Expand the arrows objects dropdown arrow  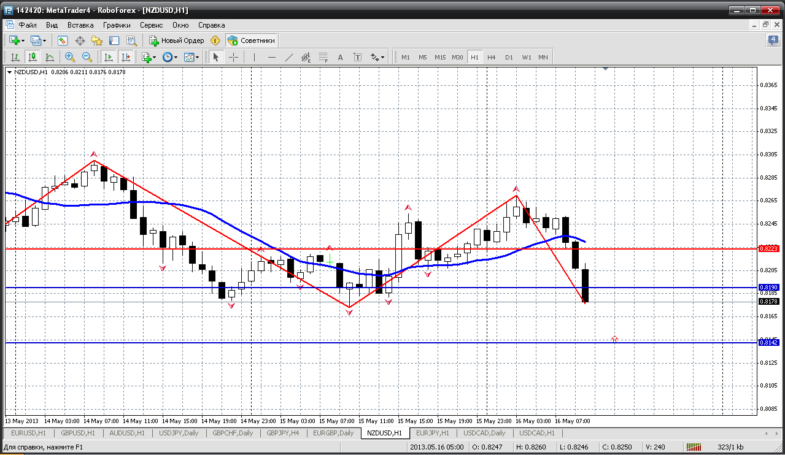383,57
